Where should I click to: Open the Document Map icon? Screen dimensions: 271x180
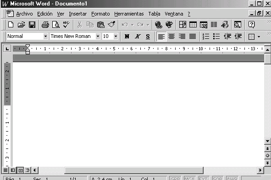point(238,25)
